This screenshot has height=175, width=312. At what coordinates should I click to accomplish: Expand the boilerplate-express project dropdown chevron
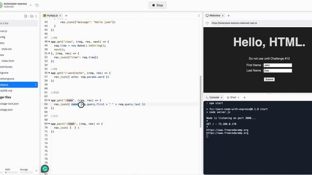[31, 5]
